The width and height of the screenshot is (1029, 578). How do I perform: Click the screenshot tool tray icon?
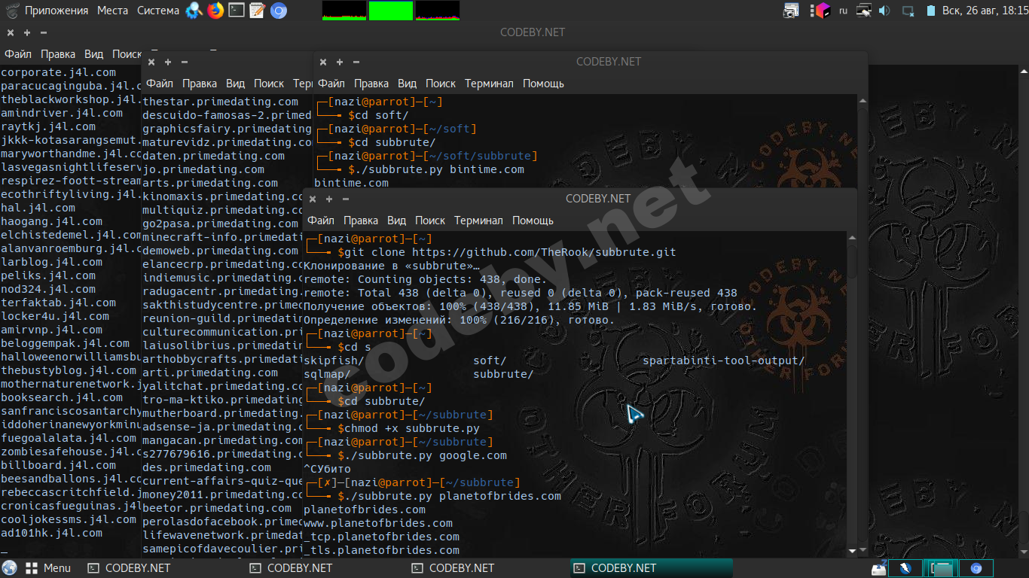(791, 11)
